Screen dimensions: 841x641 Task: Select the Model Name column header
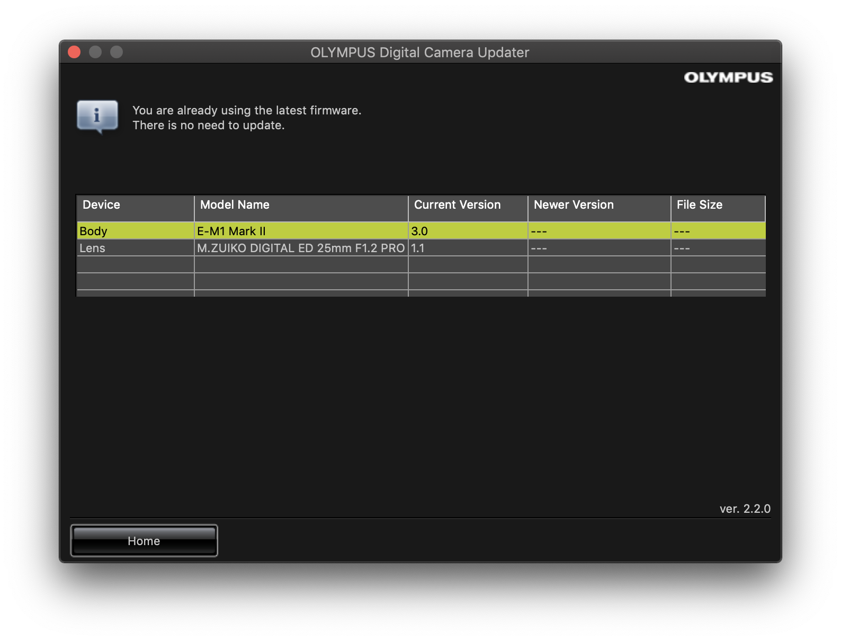pos(301,208)
